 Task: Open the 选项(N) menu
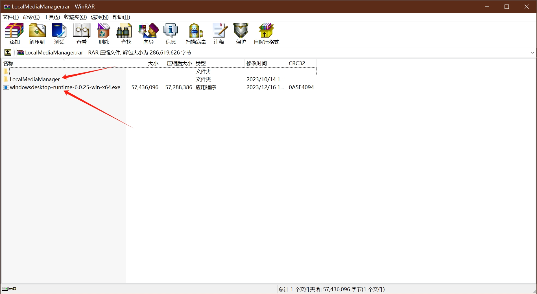point(100,17)
